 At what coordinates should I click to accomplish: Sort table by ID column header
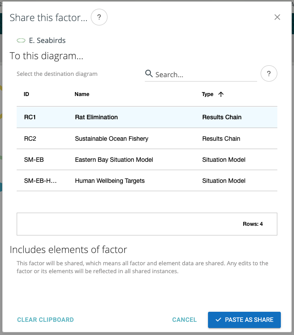coord(26,94)
